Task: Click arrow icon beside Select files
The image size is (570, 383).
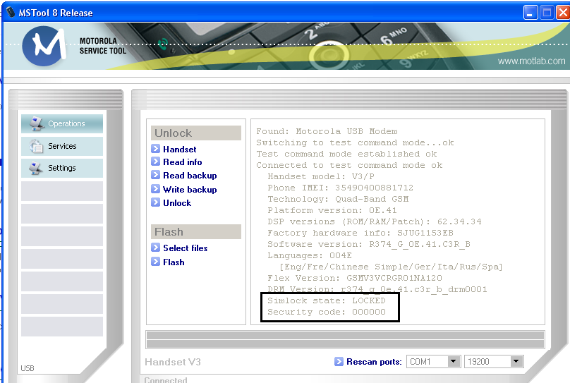Action: (x=156, y=248)
